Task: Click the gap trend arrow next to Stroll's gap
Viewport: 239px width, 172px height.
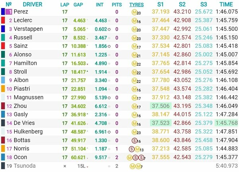Action: click(x=88, y=71)
